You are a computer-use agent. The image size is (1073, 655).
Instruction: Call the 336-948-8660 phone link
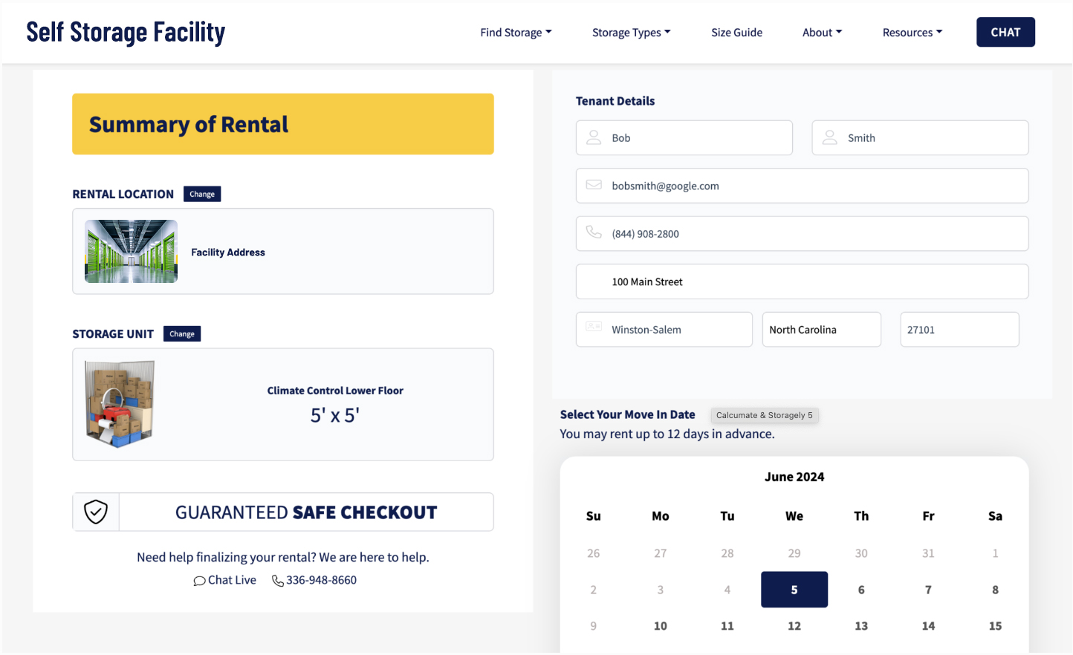tap(314, 580)
